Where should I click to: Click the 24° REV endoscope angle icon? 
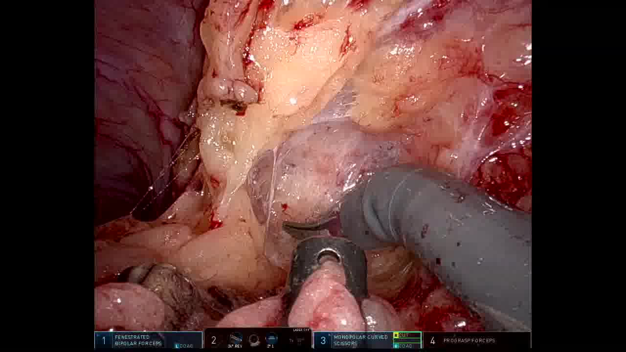coord(235,339)
